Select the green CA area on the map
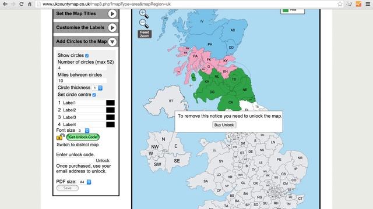Viewport: 373px width, 209px height. point(231,102)
